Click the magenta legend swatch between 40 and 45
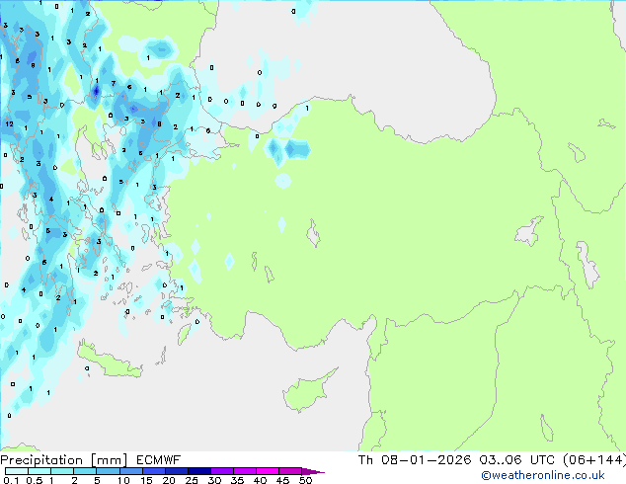 pos(268,471)
